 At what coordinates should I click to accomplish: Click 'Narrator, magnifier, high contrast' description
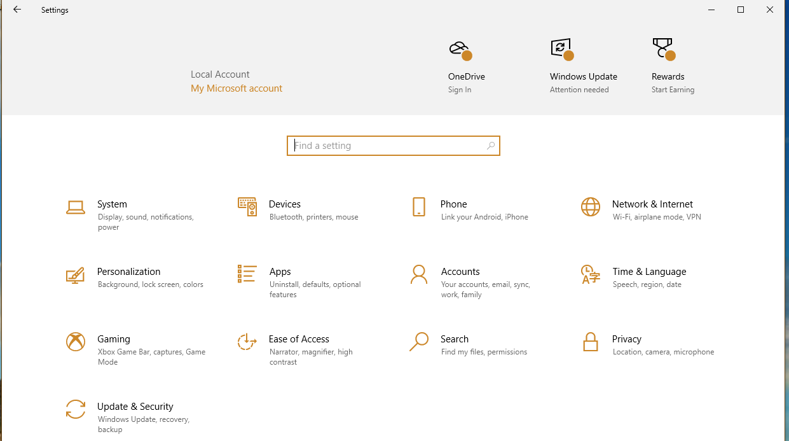click(x=311, y=357)
